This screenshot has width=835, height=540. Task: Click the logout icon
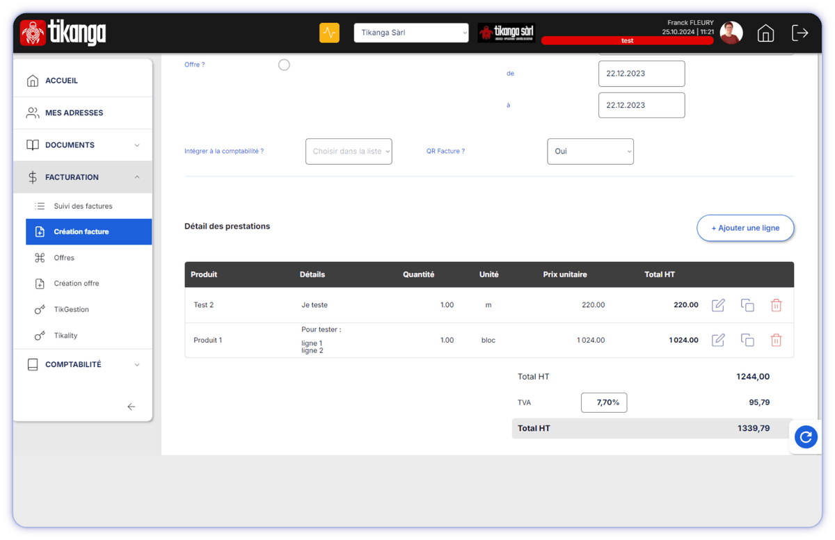pyautogui.click(x=800, y=33)
